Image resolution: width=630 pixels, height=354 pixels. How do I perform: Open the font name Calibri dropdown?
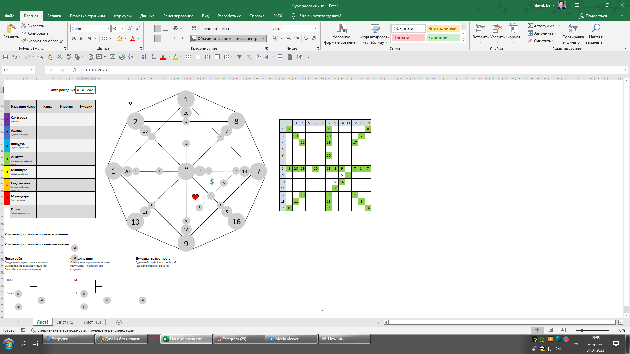click(x=108, y=29)
